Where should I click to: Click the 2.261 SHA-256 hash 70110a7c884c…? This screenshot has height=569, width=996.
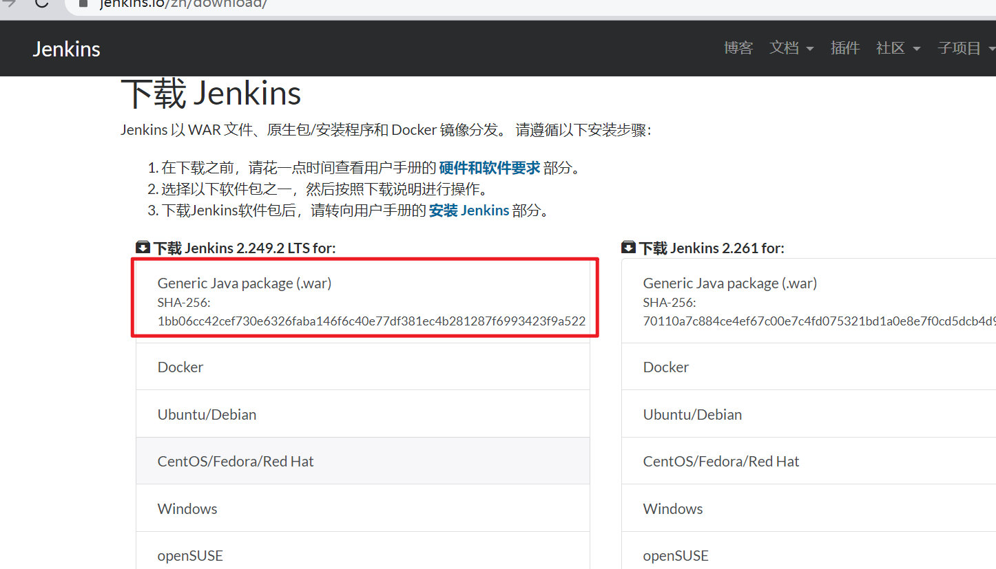820,321
